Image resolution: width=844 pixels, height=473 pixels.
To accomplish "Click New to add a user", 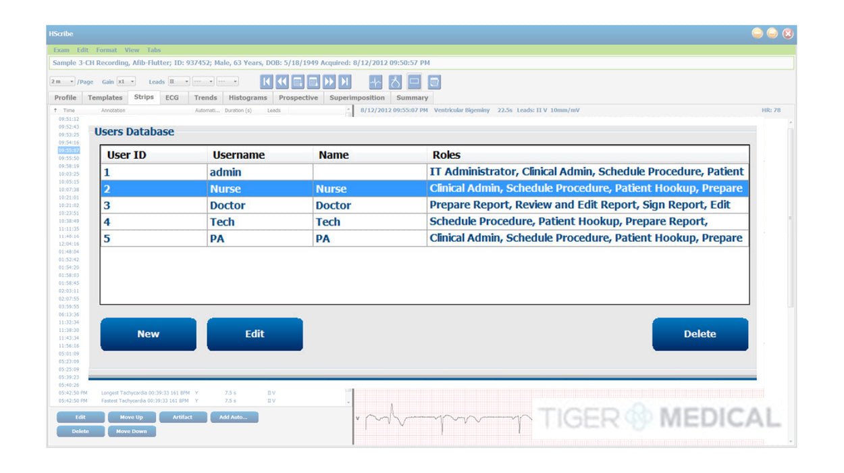I will [148, 334].
